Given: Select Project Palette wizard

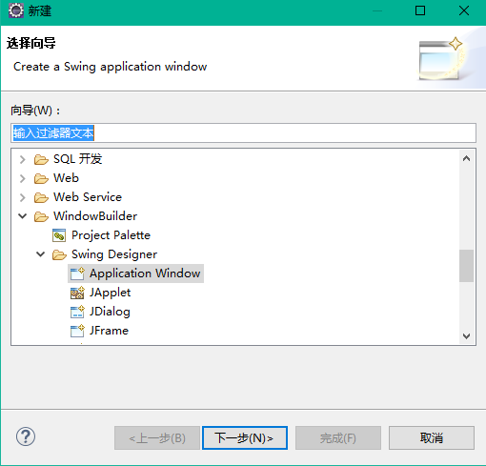Looking at the screenshot, I should click(111, 235).
